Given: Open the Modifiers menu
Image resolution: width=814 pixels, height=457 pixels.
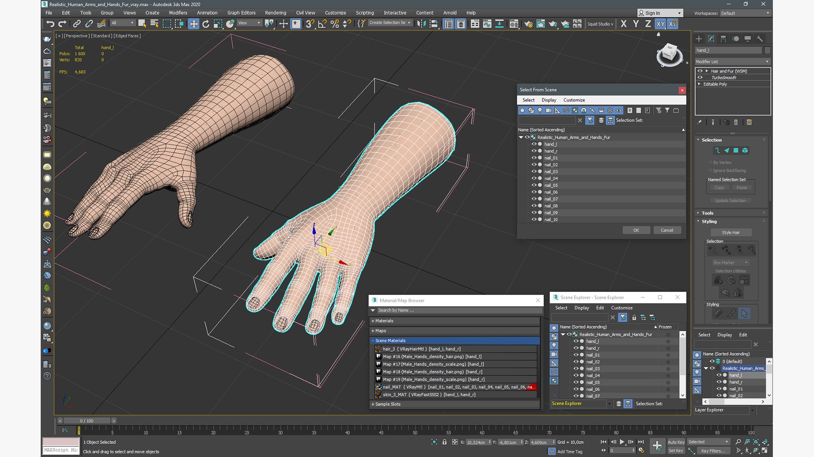Looking at the screenshot, I should [x=178, y=13].
